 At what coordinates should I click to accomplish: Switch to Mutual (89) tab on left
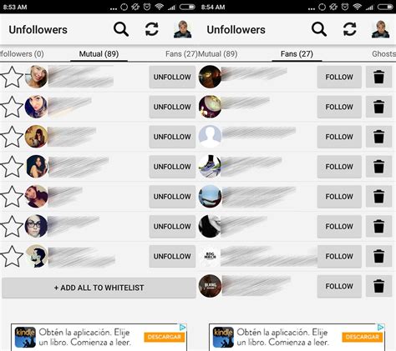(99, 54)
